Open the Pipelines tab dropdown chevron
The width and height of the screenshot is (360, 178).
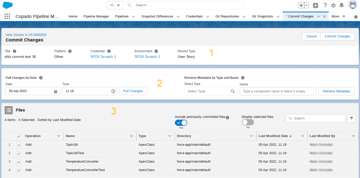pyautogui.click(x=134, y=16)
